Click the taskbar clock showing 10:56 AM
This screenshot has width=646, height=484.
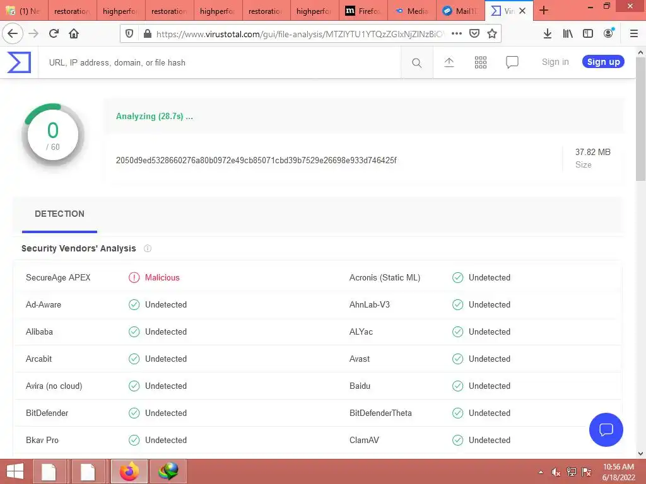(x=618, y=467)
